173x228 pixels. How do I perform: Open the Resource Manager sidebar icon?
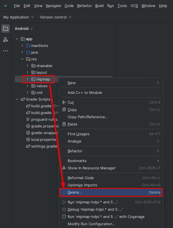point(6,40)
